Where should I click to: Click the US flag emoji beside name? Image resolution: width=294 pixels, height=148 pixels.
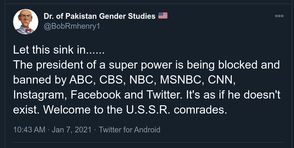(163, 16)
